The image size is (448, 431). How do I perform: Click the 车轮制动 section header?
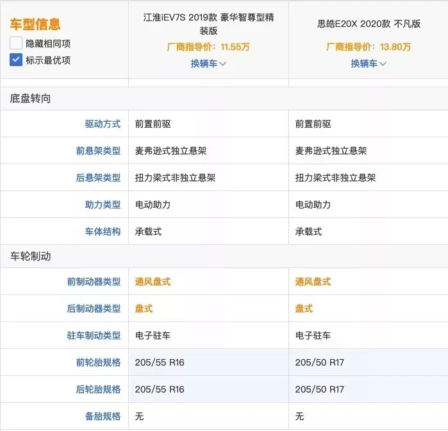(x=30, y=257)
